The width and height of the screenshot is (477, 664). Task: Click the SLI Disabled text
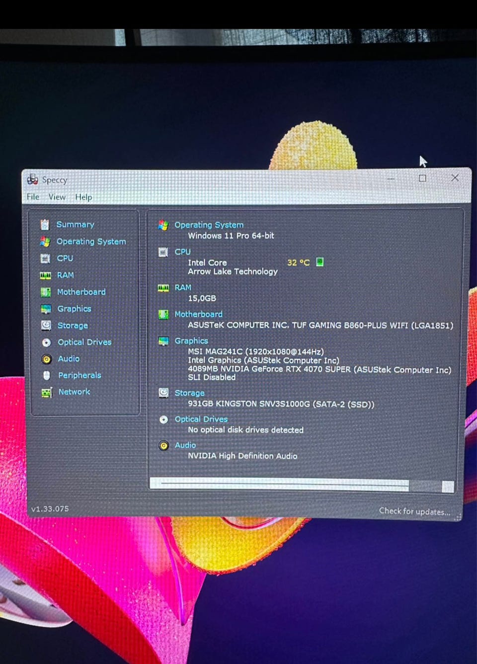click(212, 377)
